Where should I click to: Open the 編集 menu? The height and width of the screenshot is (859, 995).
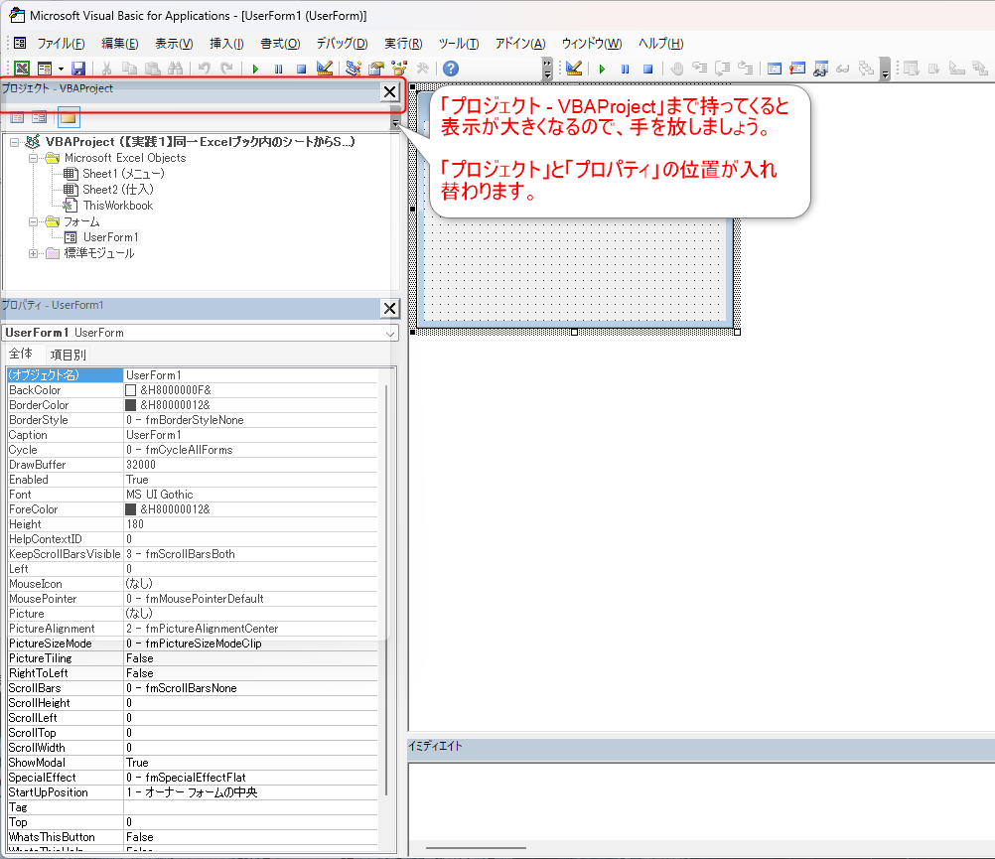(119, 43)
